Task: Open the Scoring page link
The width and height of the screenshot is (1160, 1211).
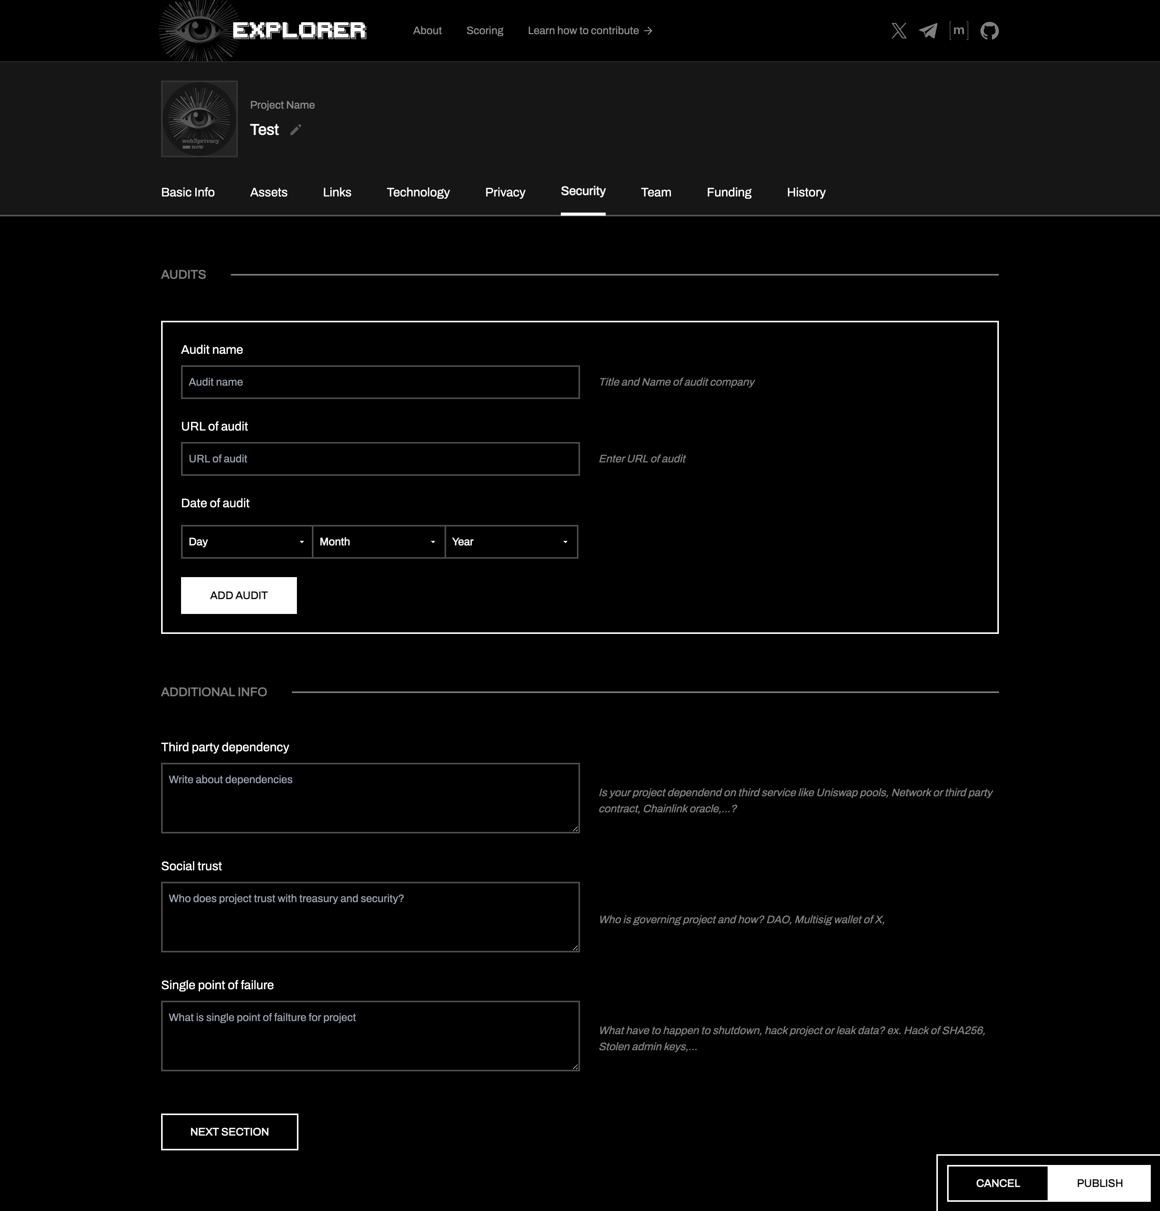Action: pyautogui.click(x=485, y=31)
